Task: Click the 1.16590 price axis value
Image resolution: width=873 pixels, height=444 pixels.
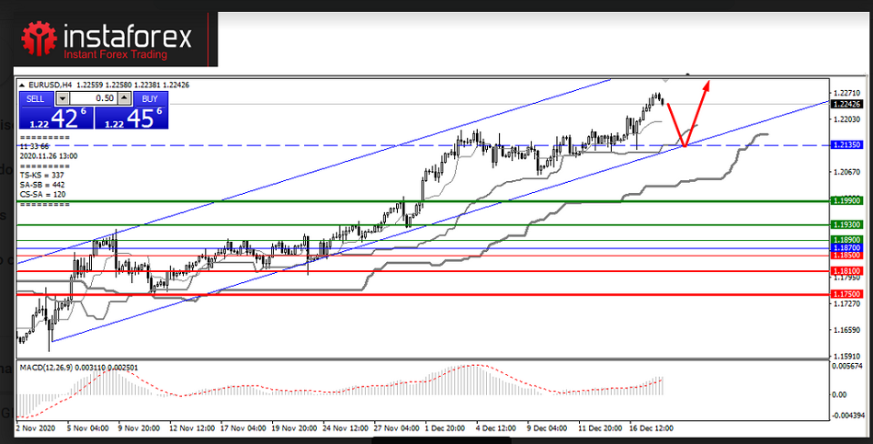Action: (x=848, y=330)
